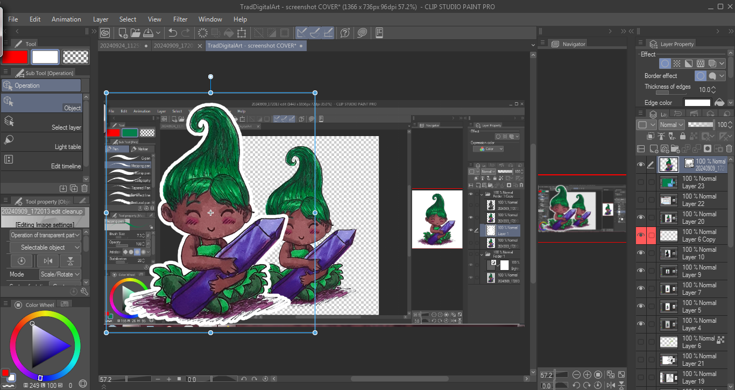Select the Watercolor edge border effect

[x=712, y=76]
